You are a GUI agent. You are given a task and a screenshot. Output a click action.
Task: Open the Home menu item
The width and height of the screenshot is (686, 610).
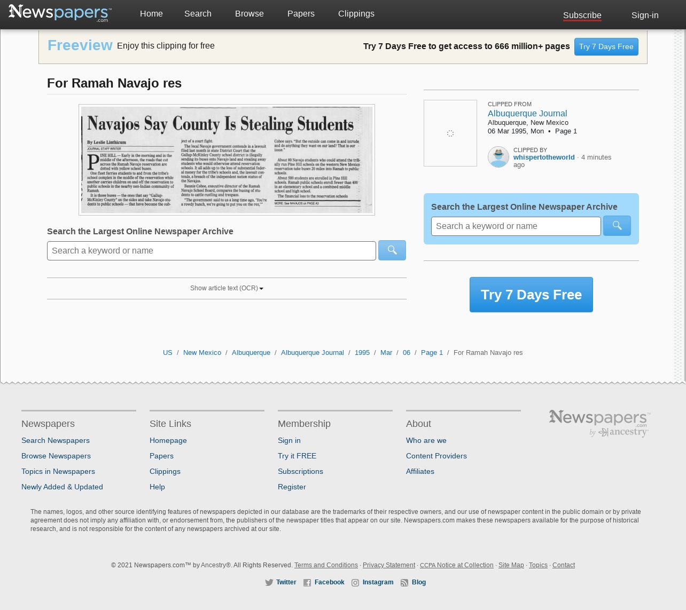tap(151, 14)
